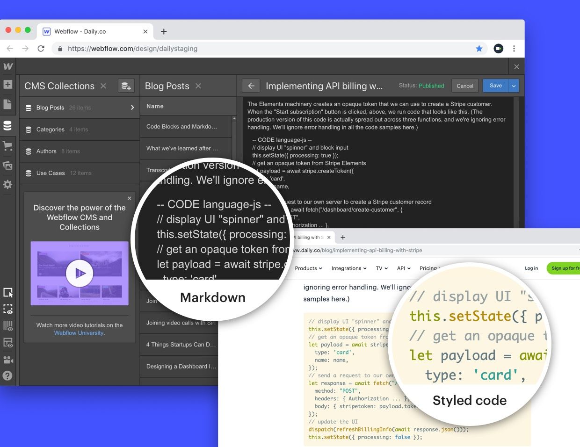Click the Cancel button
Screen dimensions: 580x447
coord(464,86)
